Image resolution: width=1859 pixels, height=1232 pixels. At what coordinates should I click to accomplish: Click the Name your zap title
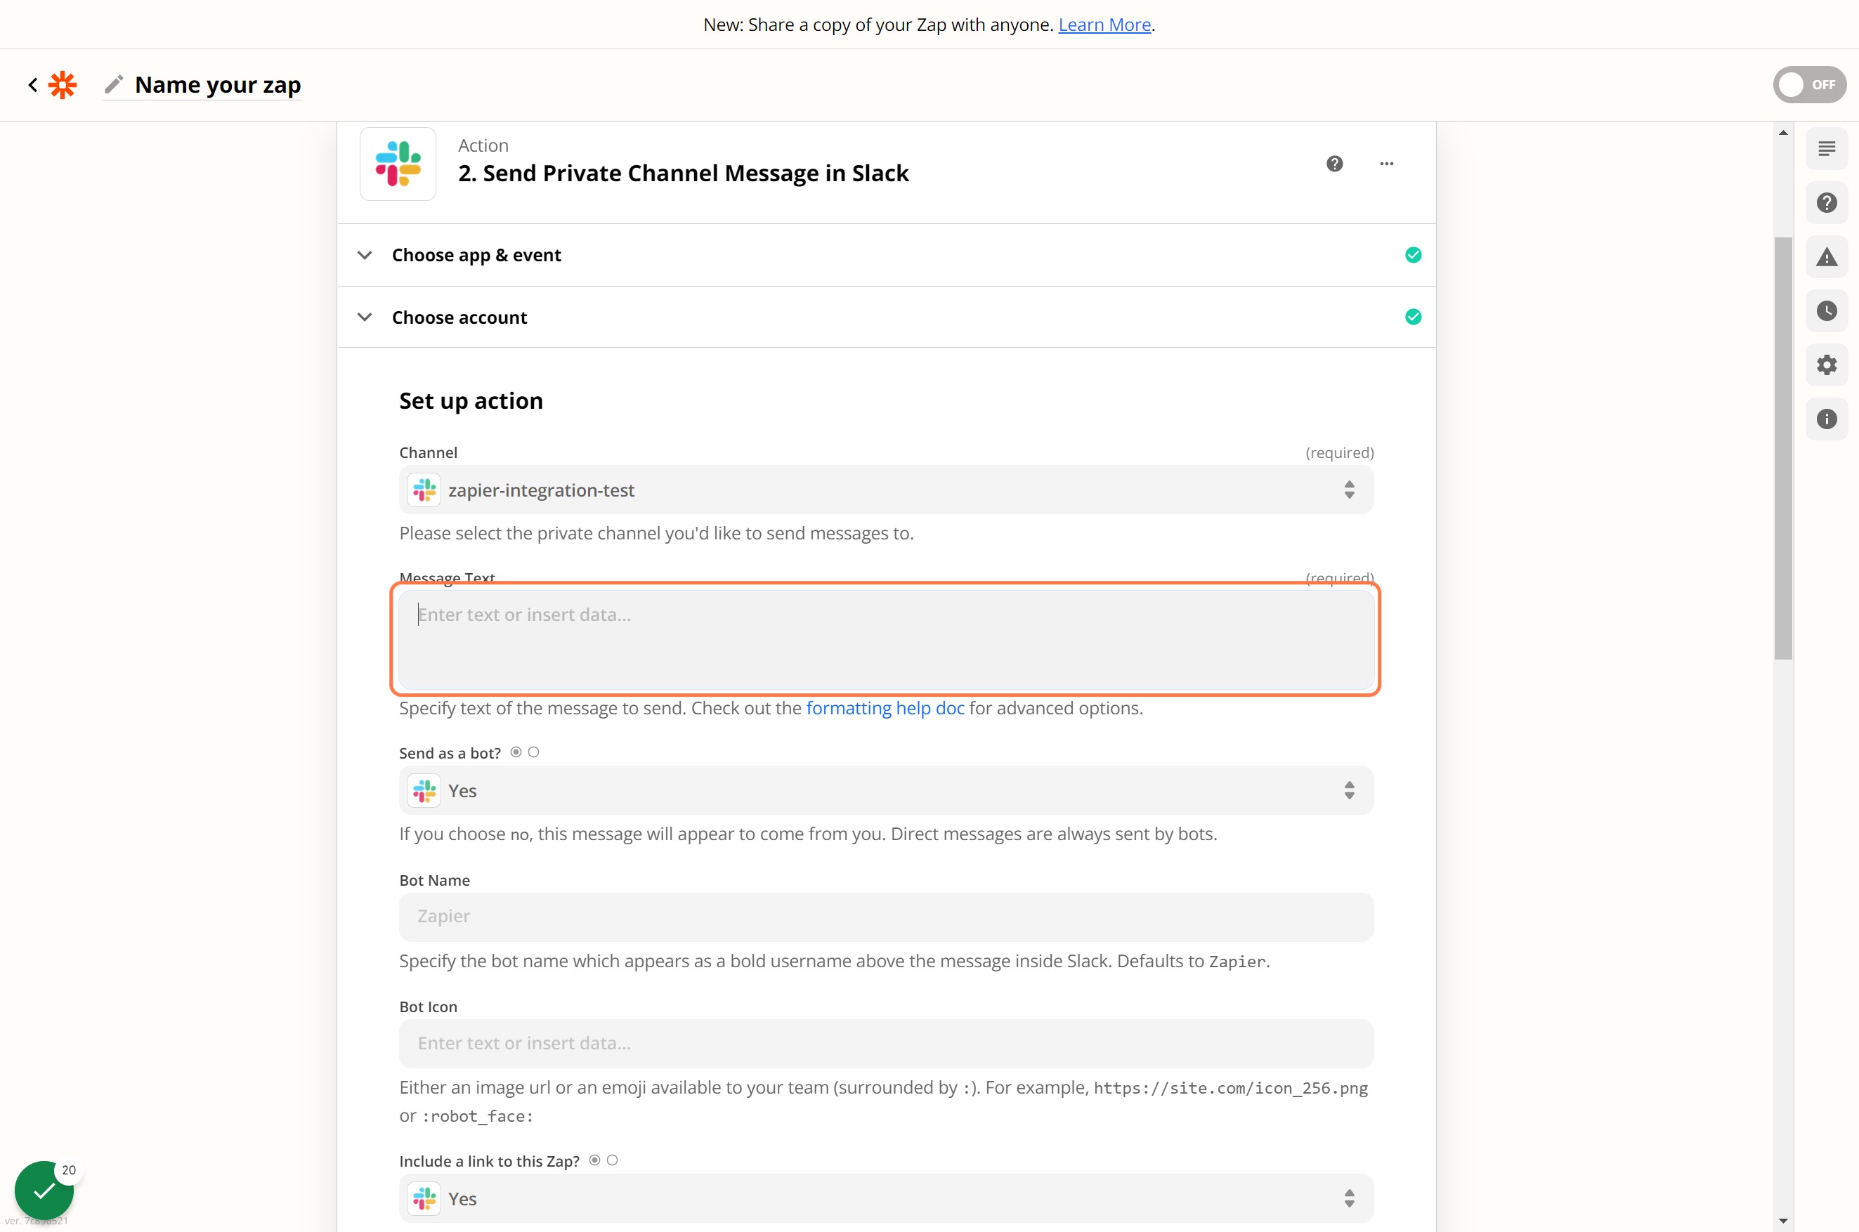[x=218, y=84]
